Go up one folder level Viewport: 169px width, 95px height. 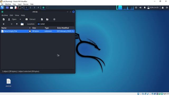point(17,24)
